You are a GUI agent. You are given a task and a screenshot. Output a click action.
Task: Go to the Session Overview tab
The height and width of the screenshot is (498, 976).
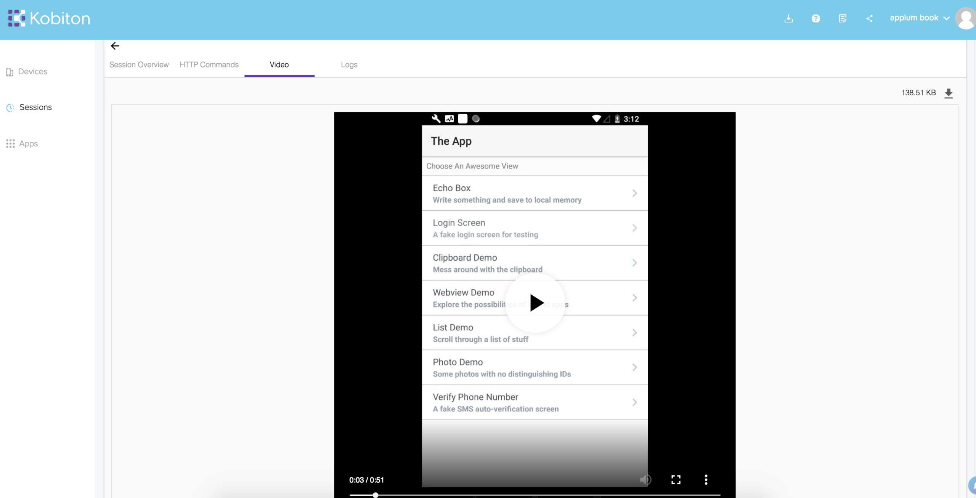pos(139,65)
